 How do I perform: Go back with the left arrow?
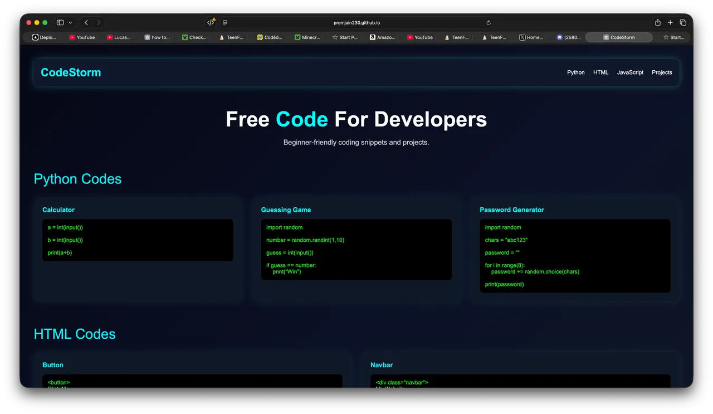click(86, 23)
